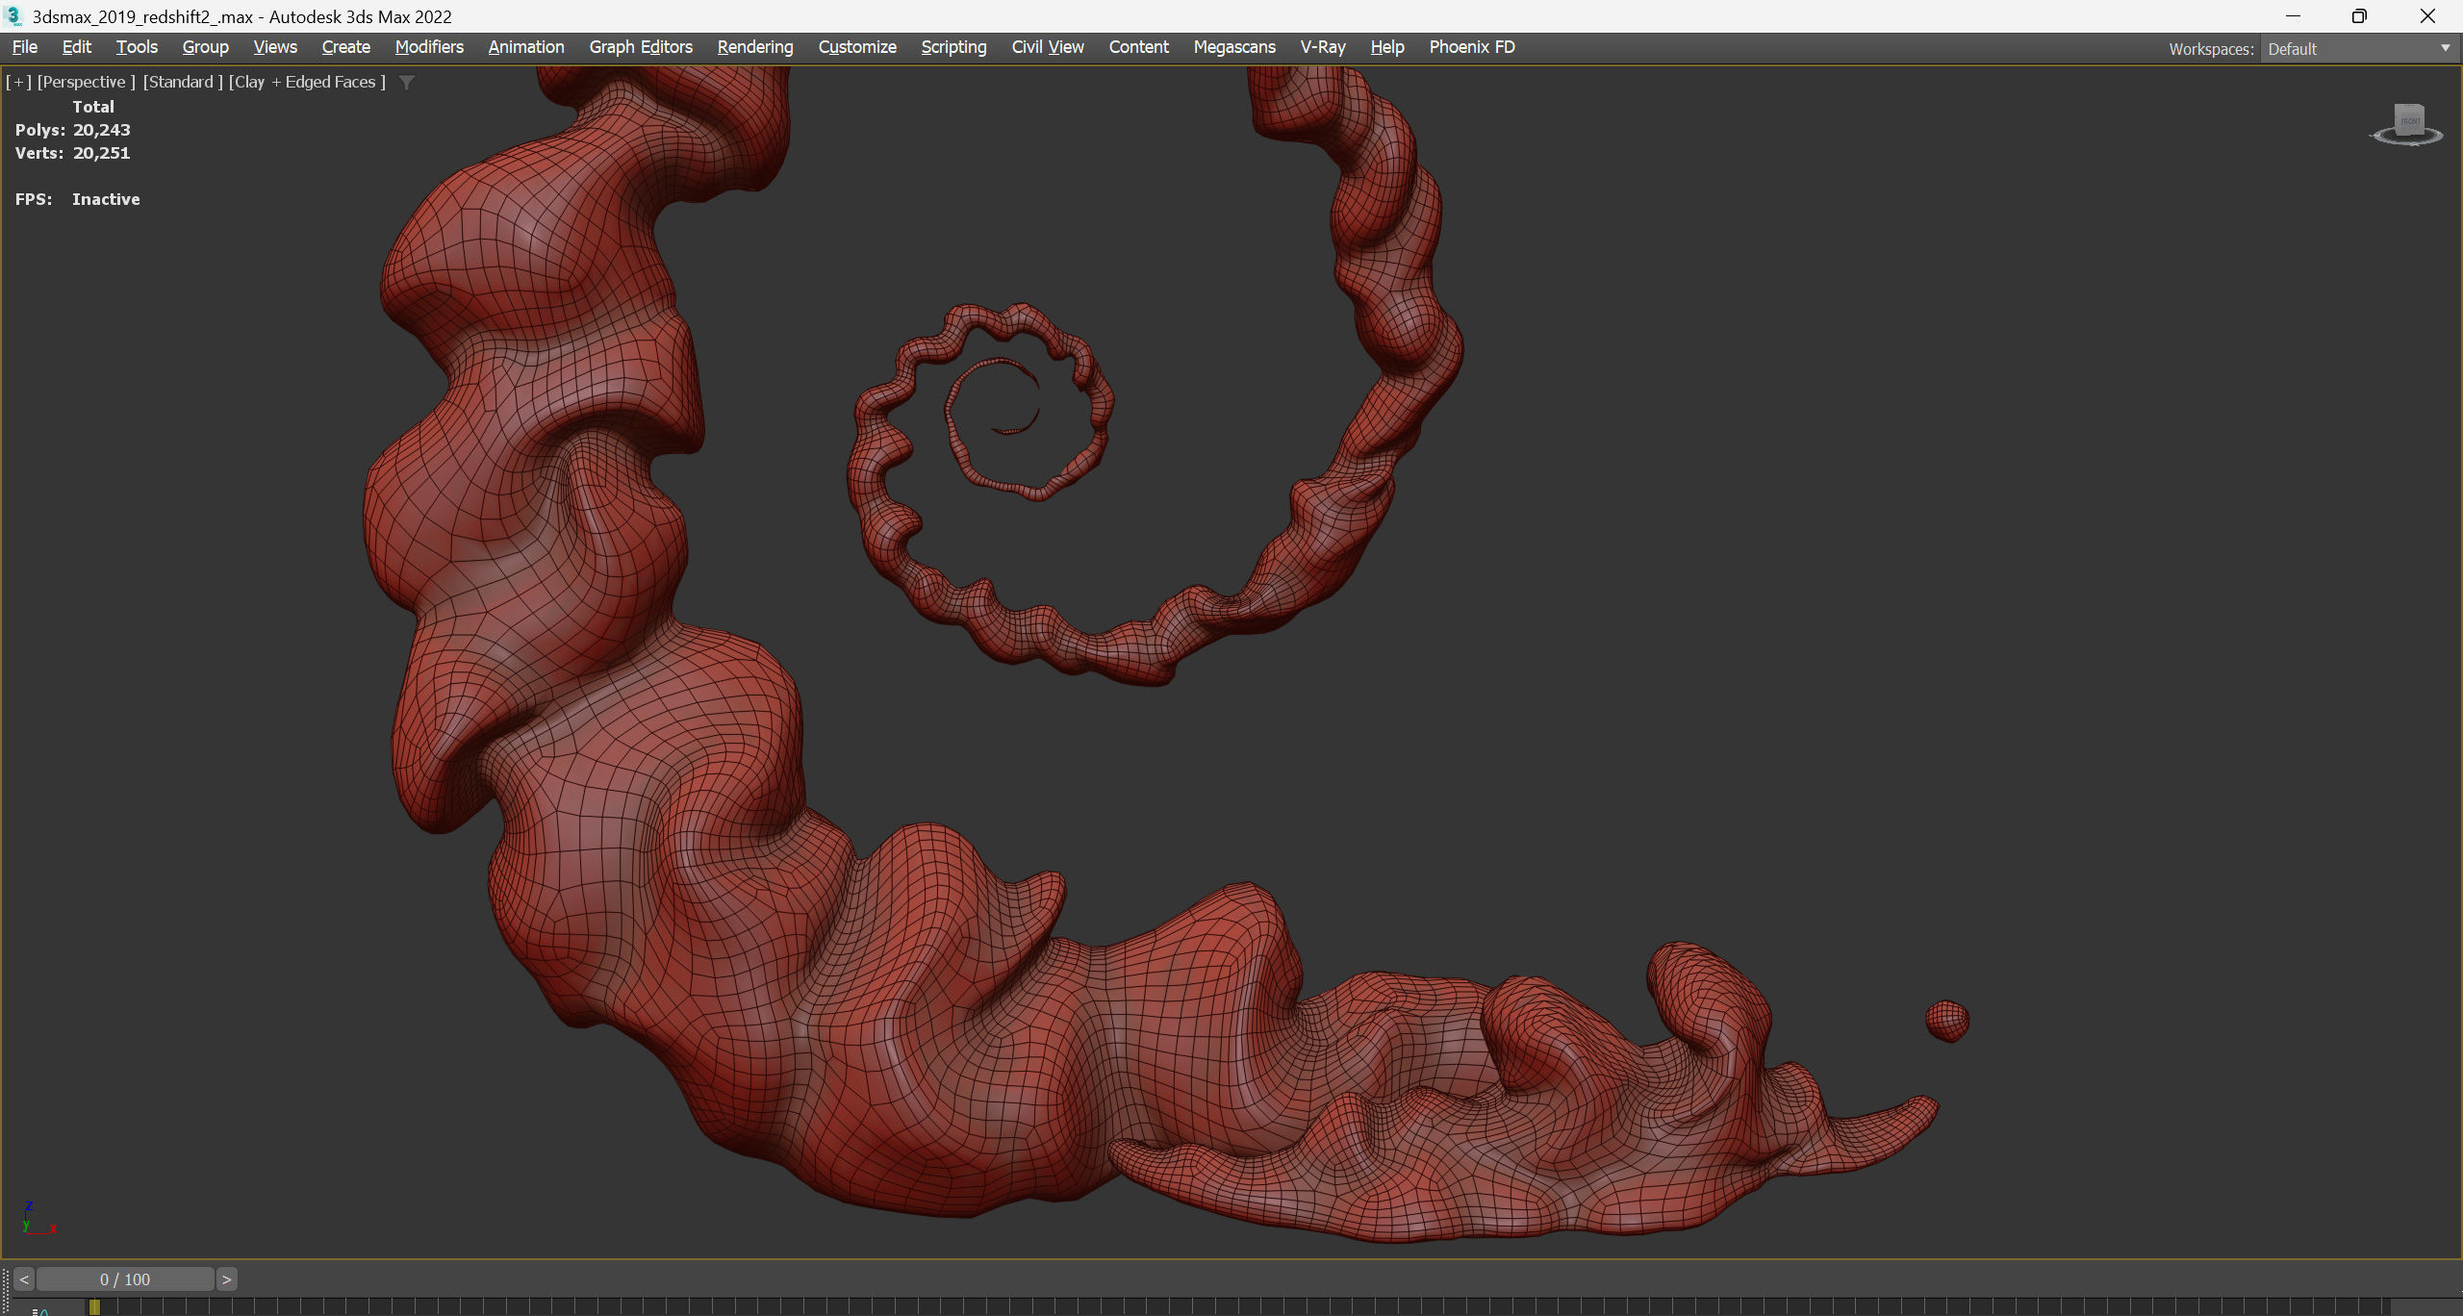Go to the previous frame arrow

tap(24, 1279)
